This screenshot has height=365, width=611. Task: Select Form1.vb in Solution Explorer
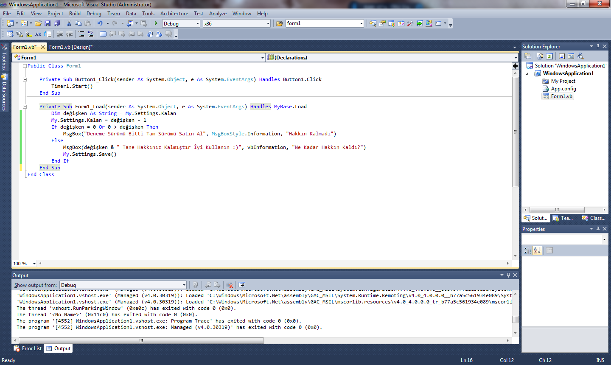click(x=562, y=96)
